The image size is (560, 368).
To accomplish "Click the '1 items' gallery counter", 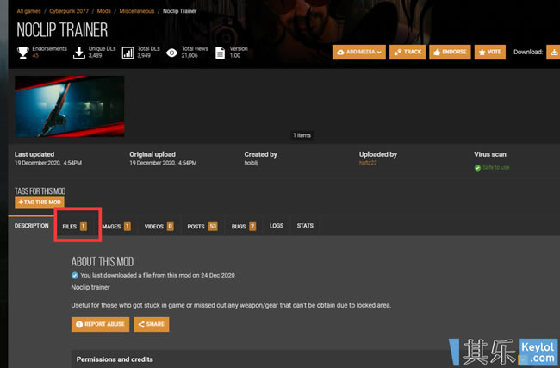I will coord(302,135).
